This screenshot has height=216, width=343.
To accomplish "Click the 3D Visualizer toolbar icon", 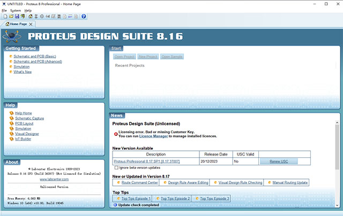I will 48,17.
